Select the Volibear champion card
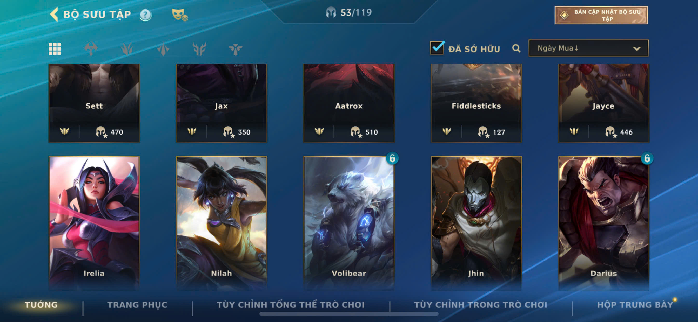 click(x=349, y=223)
